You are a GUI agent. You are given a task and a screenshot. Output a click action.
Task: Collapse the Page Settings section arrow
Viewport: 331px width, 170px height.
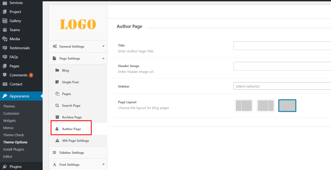(103, 58)
